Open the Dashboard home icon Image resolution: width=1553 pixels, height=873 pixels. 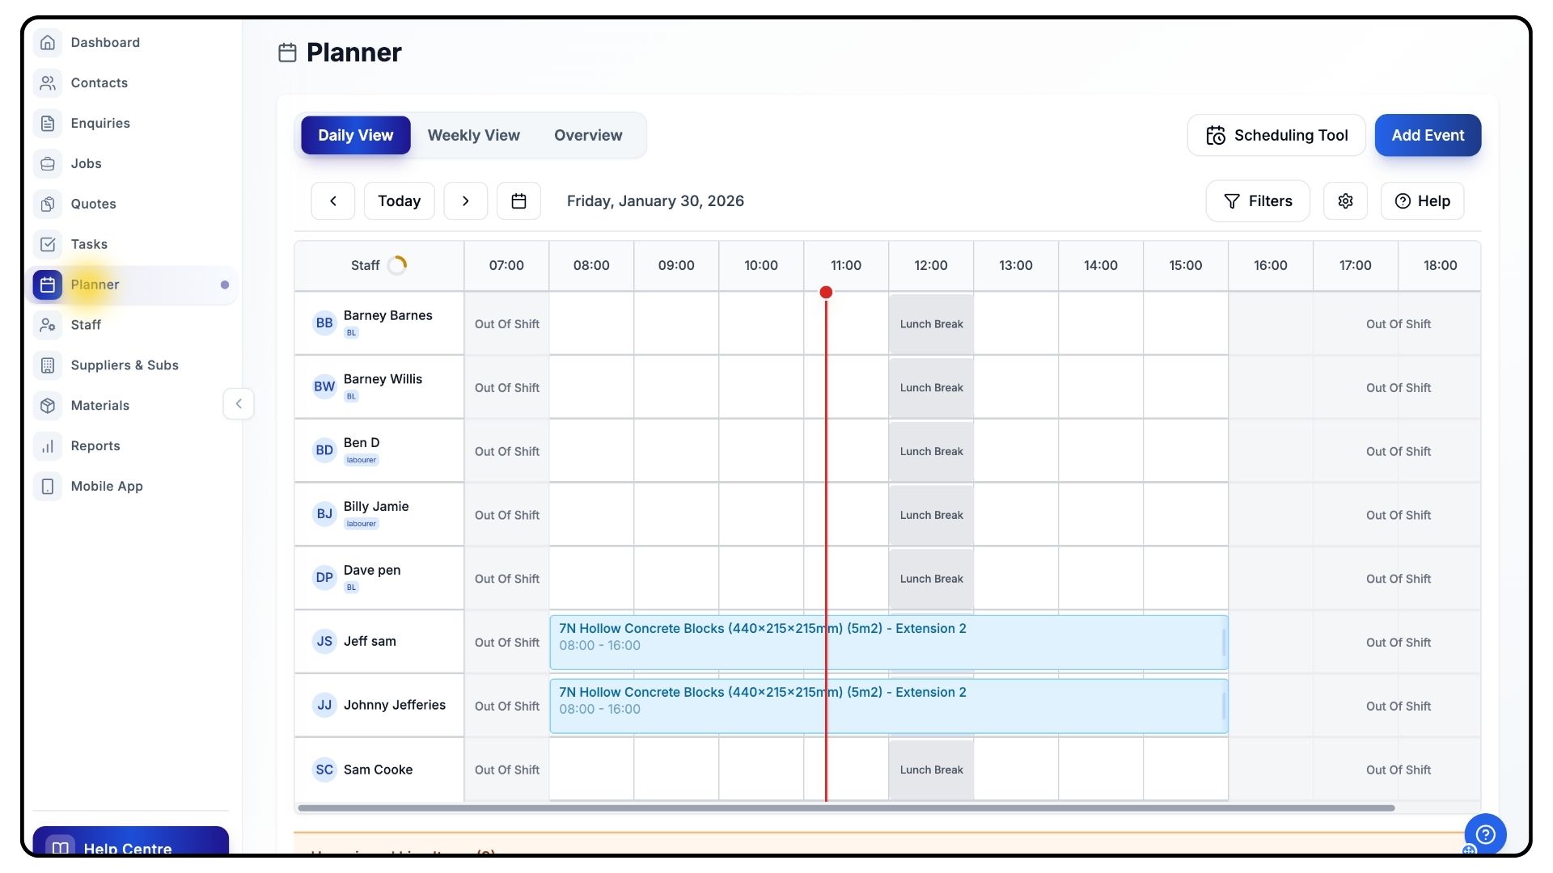[x=48, y=42]
